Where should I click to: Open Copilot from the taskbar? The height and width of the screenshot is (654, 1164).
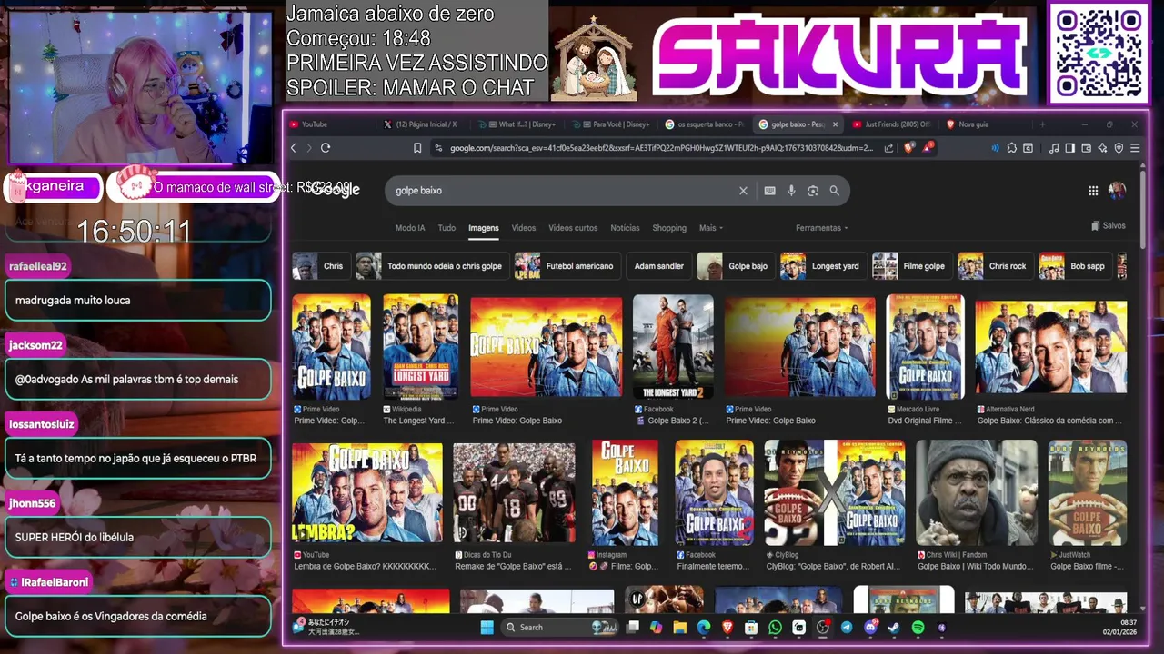pyautogui.click(x=656, y=627)
